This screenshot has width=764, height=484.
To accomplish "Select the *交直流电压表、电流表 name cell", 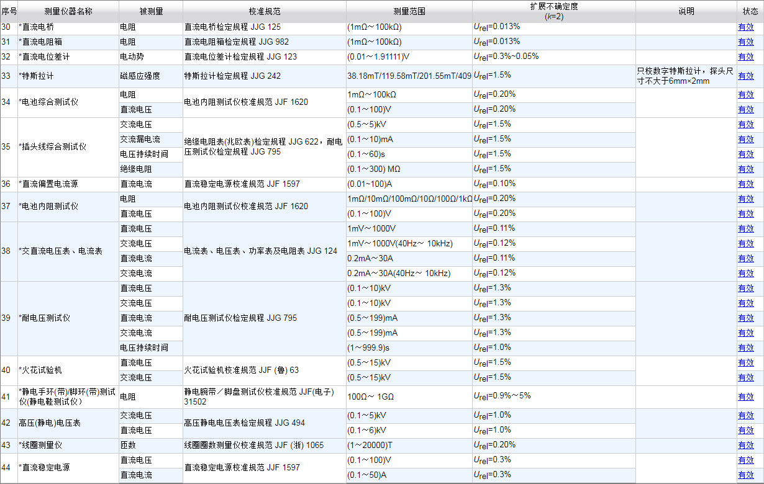I will point(68,251).
